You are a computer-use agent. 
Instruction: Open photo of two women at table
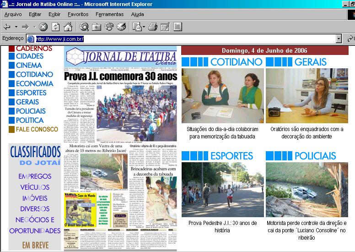click(222, 96)
